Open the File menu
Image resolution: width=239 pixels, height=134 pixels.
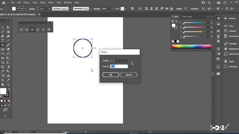click(13, 3)
